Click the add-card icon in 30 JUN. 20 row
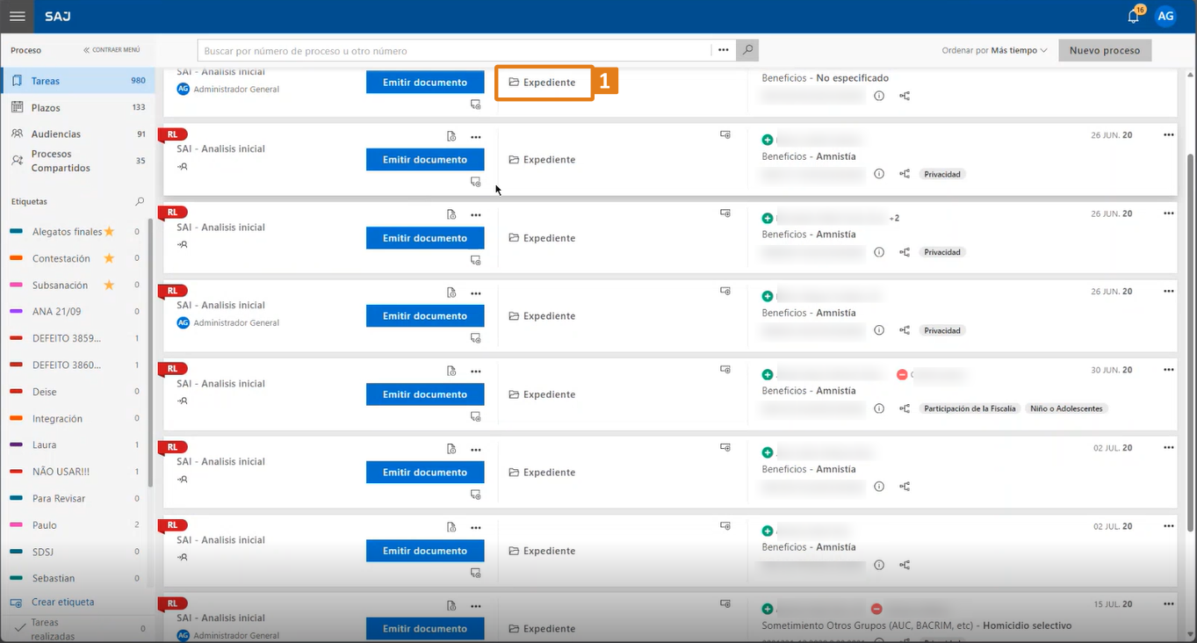The width and height of the screenshot is (1197, 643). click(x=725, y=370)
